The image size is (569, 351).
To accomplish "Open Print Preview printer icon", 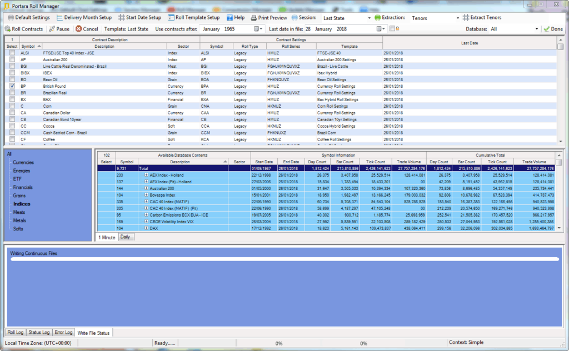I will (x=253, y=17).
